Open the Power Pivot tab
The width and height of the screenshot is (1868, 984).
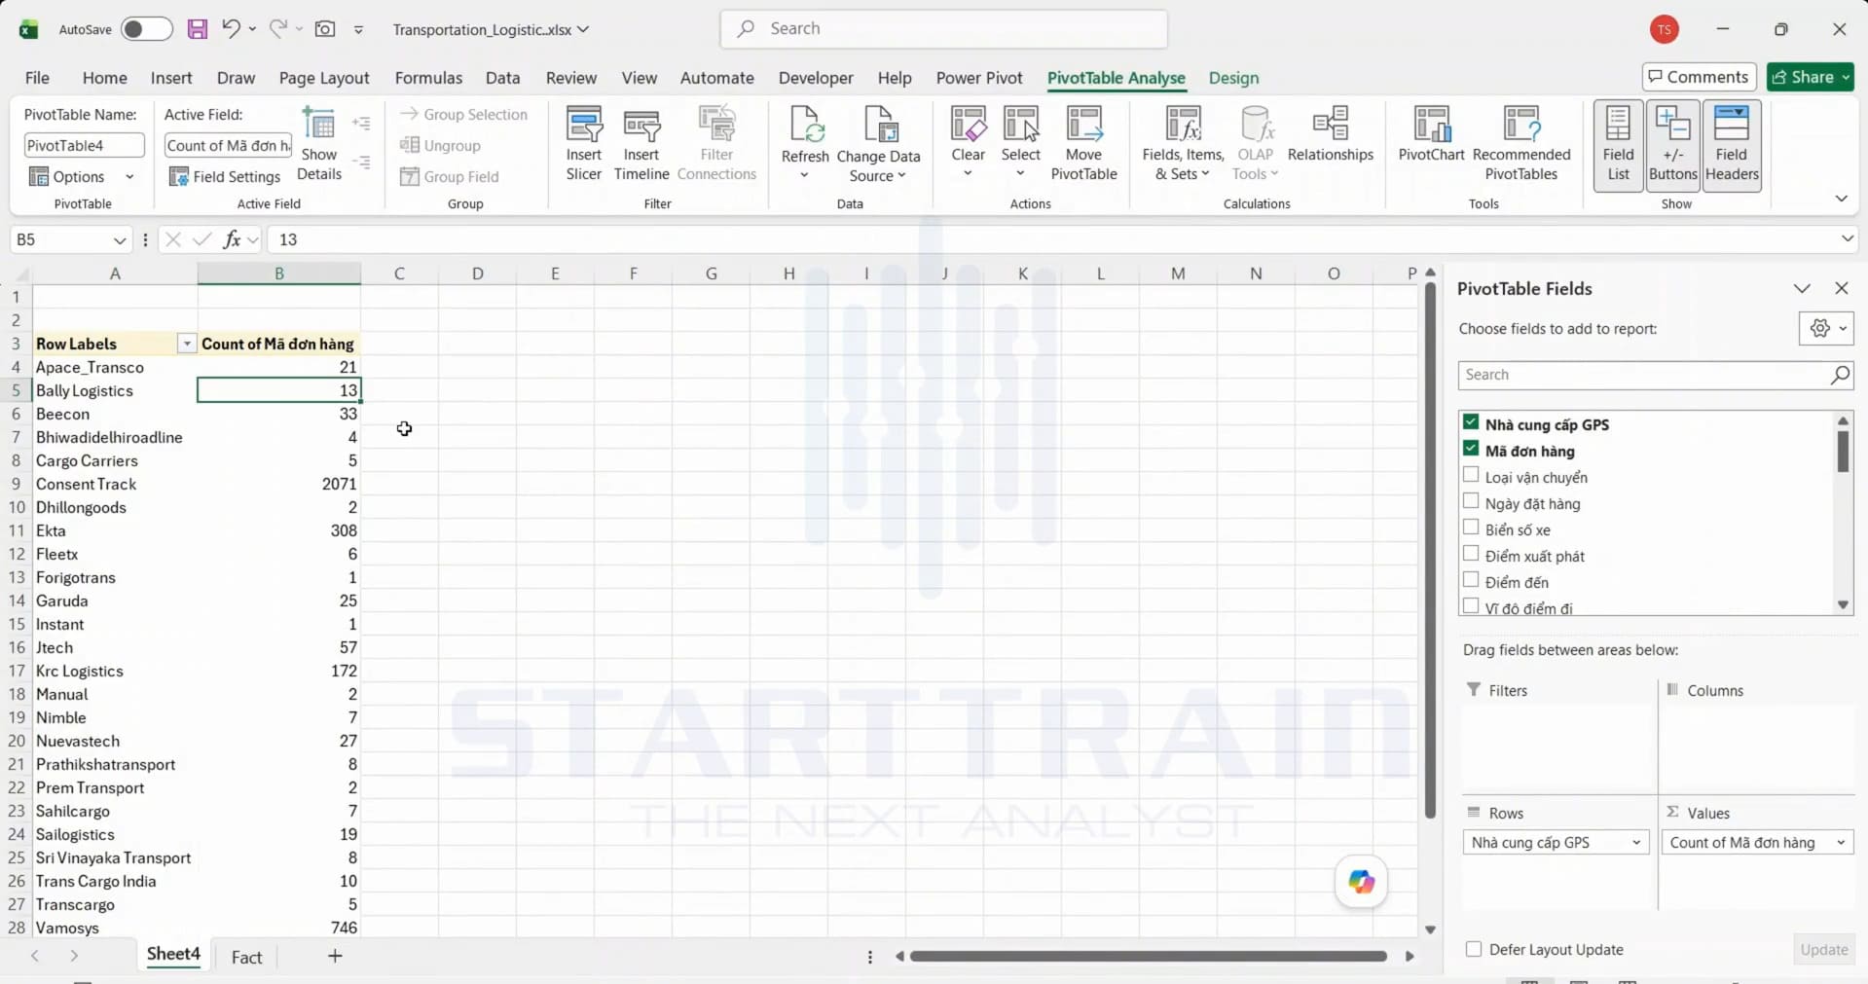[979, 78]
